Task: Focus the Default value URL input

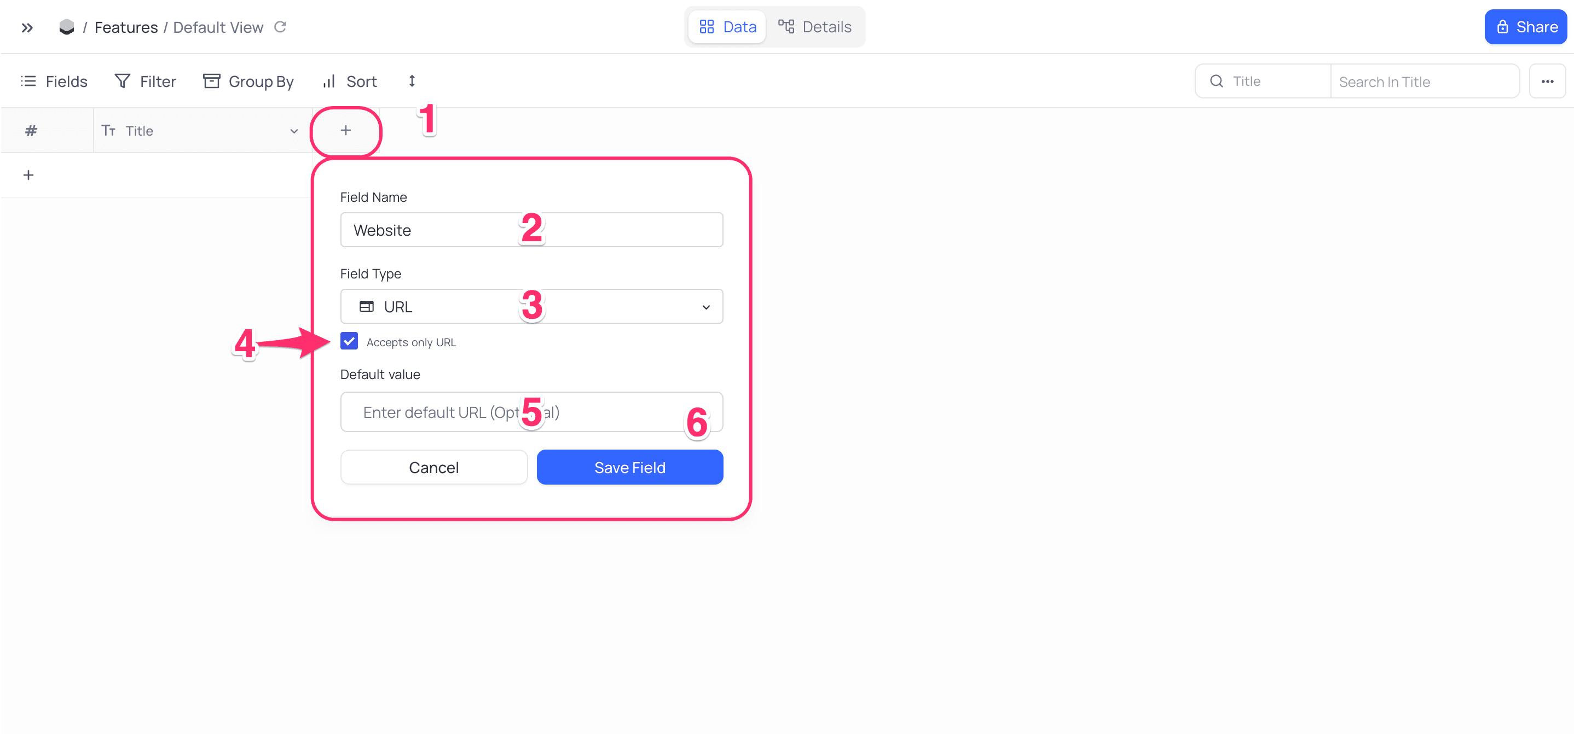Action: point(531,412)
